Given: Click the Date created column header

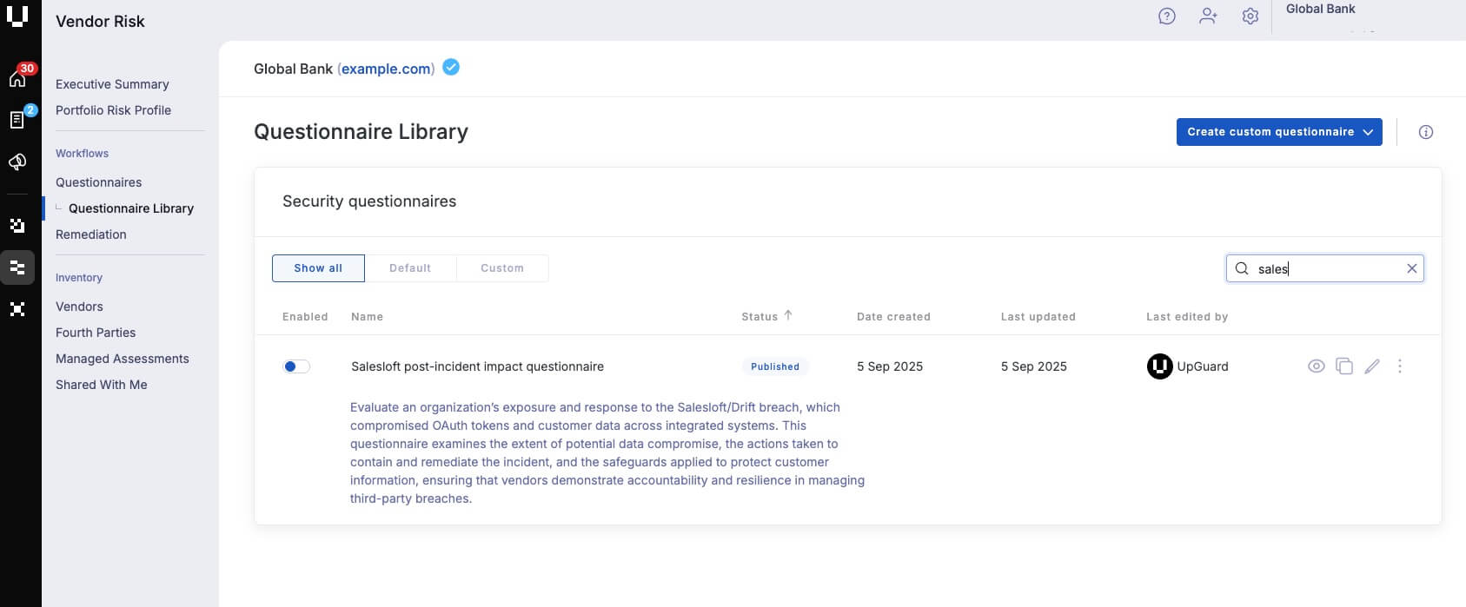Looking at the screenshot, I should tap(893, 317).
